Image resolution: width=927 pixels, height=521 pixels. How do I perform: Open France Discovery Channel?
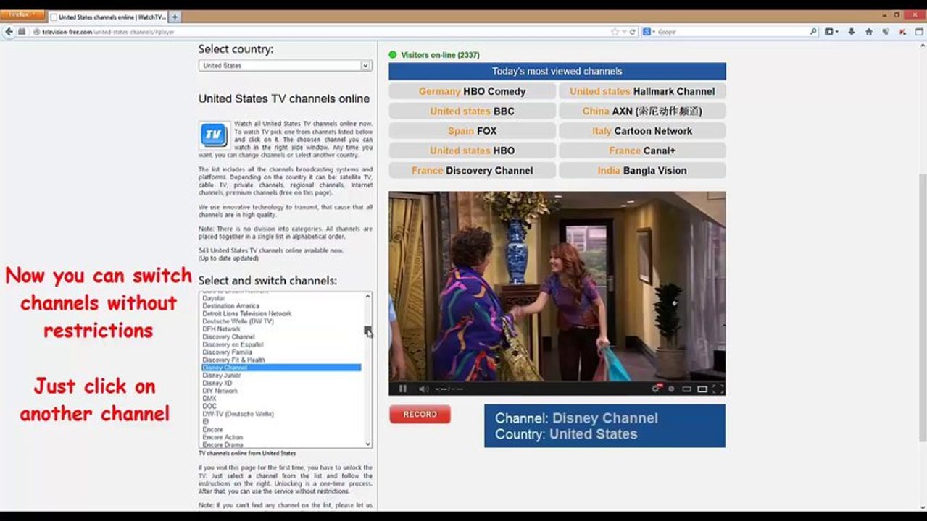(x=472, y=171)
